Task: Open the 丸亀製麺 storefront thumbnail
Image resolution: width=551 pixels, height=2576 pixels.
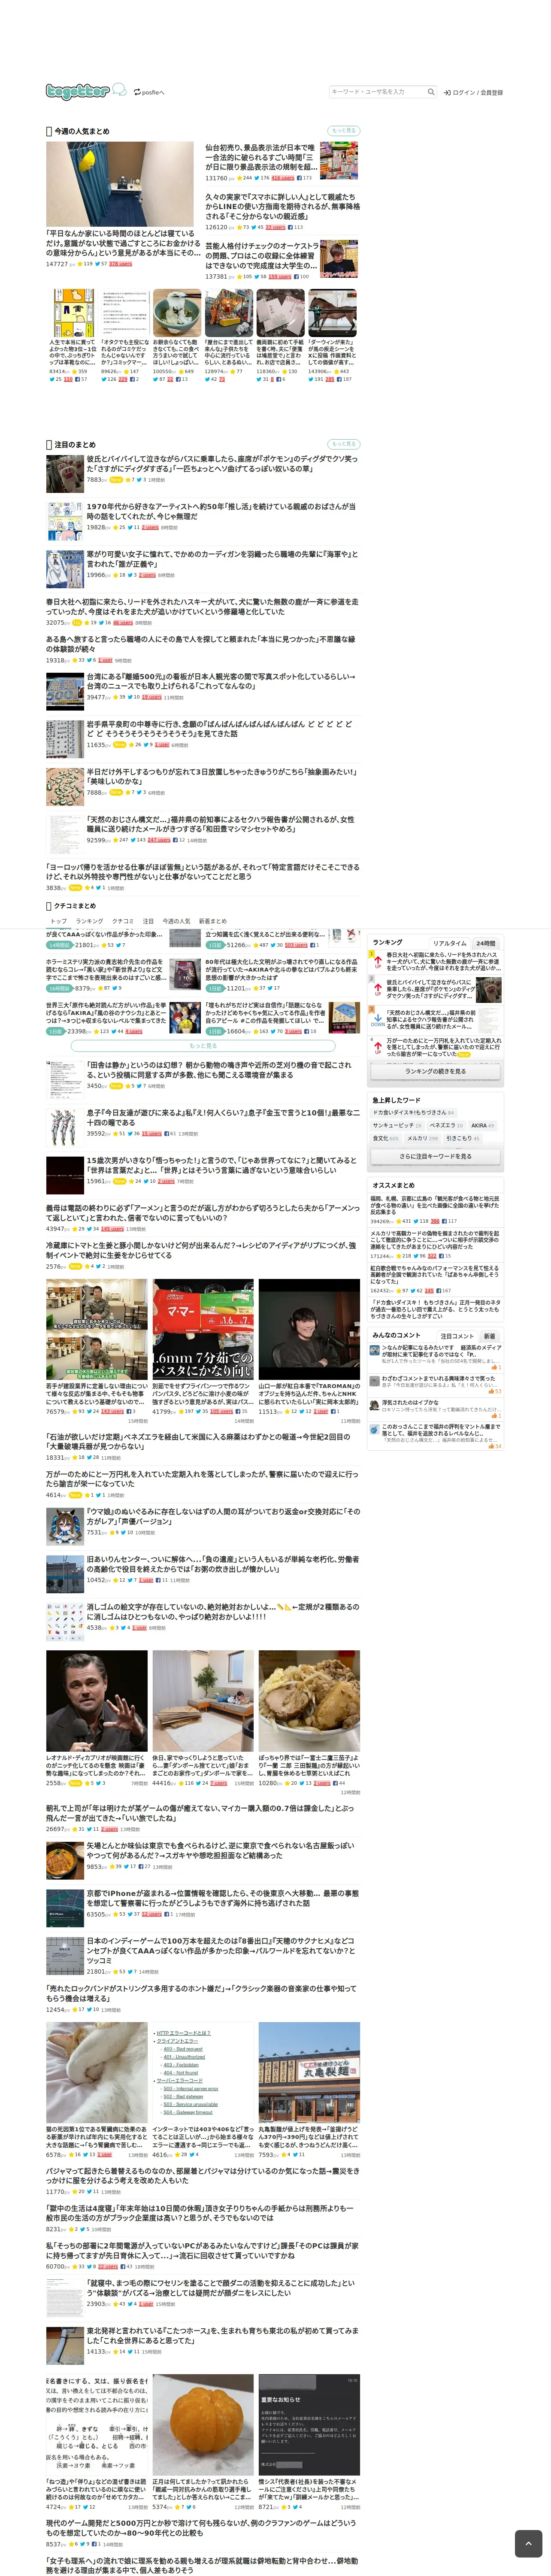Action: point(309,2073)
